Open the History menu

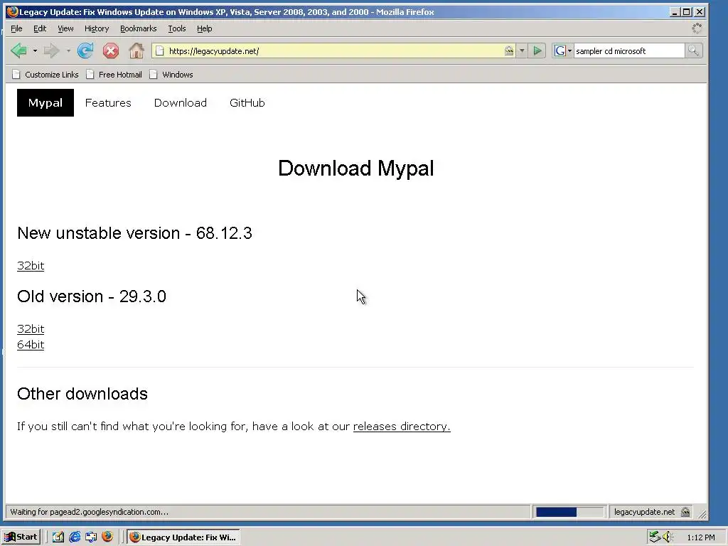point(97,28)
